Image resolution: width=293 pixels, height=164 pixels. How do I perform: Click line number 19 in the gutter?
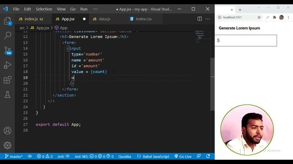26,77
